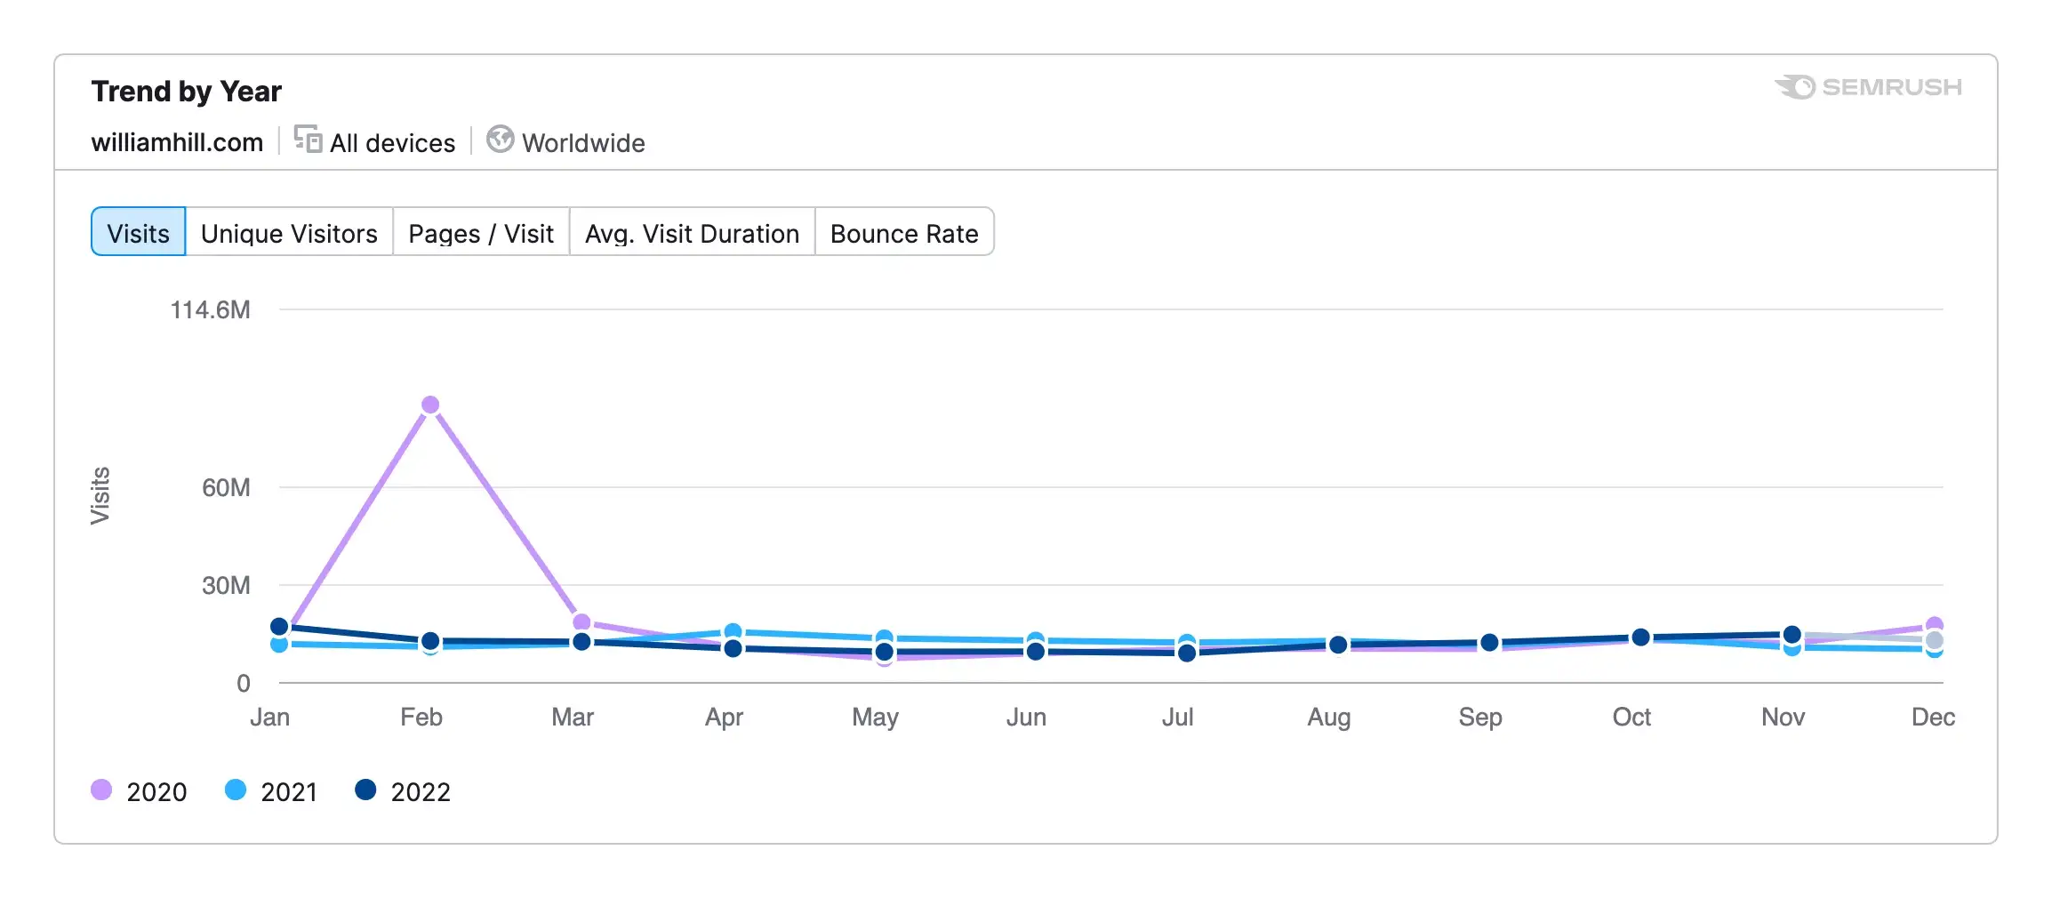Image resolution: width=2052 pixels, height=898 pixels.
Task: Click the All devices icon
Action: click(308, 140)
